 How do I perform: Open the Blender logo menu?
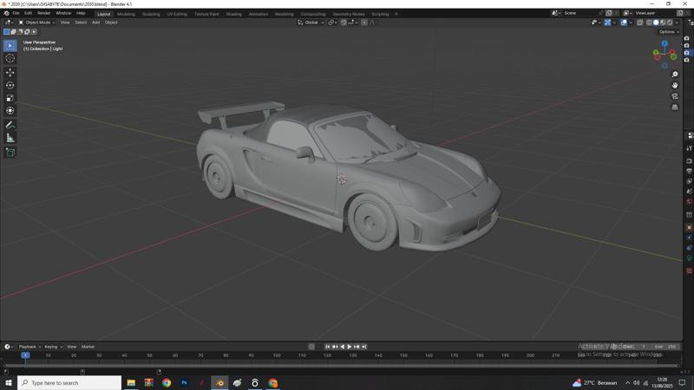6,13
